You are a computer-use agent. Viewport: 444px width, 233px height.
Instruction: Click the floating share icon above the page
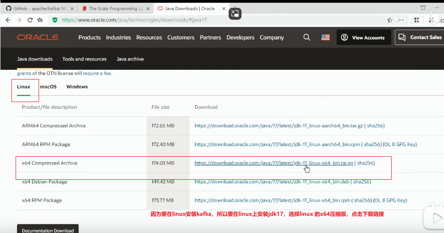click(235, 13)
